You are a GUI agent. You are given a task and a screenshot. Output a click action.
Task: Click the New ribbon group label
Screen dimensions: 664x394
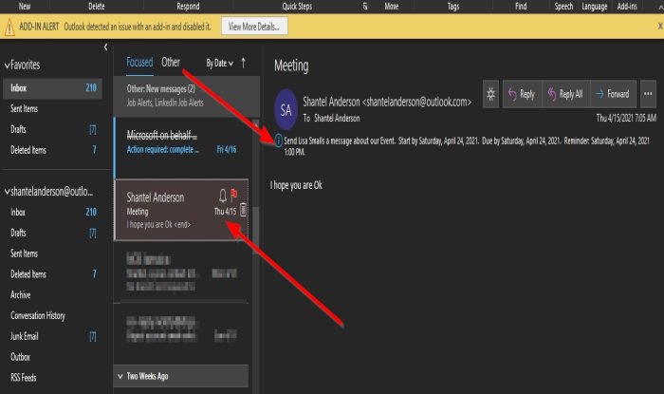25,7
